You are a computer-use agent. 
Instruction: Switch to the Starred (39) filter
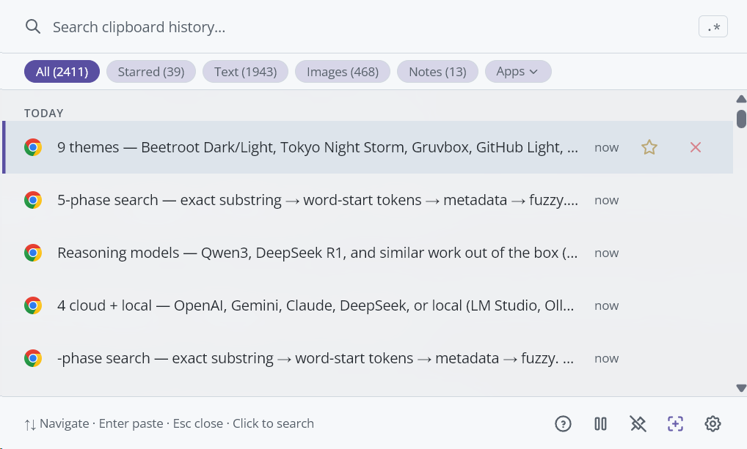tap(150, 72)
